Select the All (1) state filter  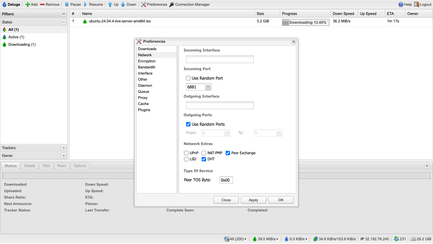34,29
